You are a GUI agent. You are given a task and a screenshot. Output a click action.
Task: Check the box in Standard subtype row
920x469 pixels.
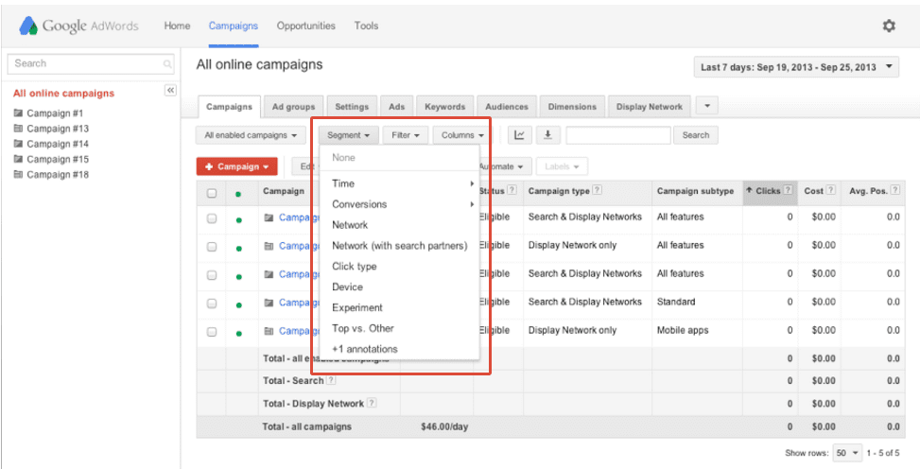212,304
